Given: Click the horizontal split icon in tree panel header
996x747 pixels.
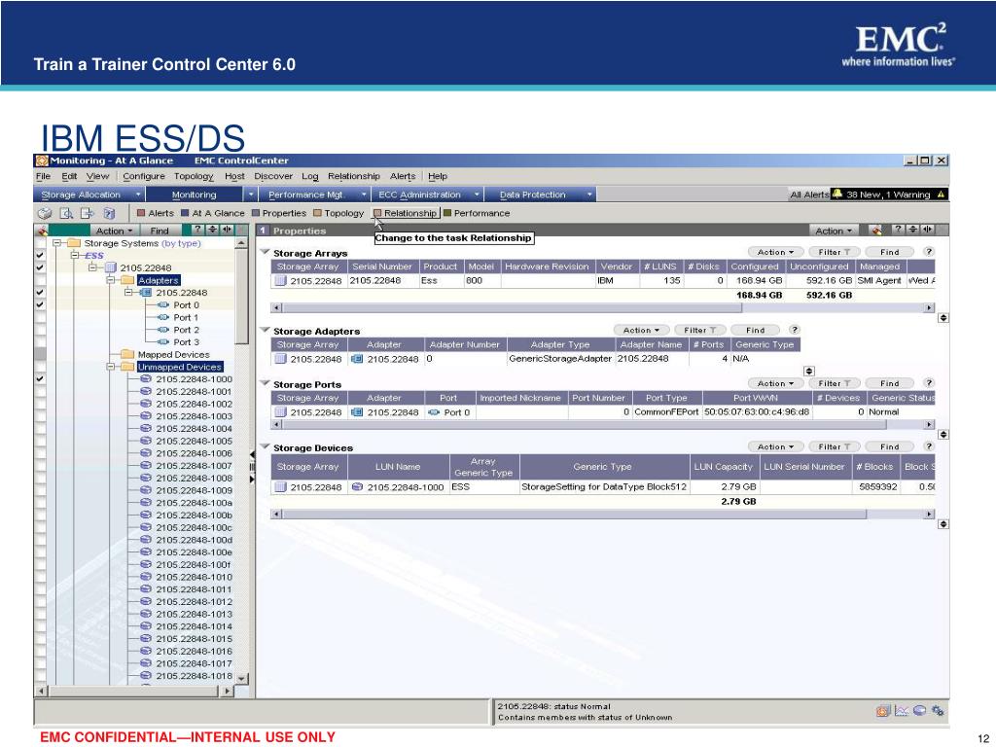Looking at the screenshot, I should pyautogui.click(x=226, y=230).
